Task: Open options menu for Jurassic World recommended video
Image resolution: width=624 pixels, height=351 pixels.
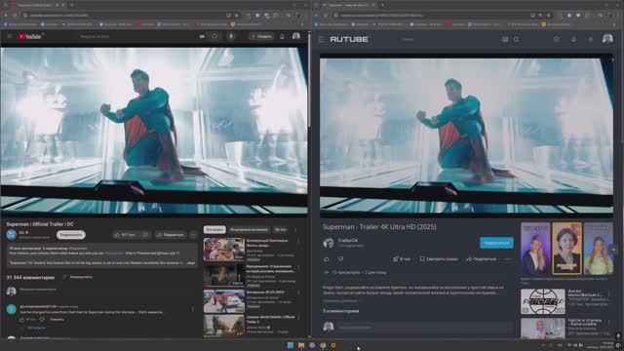Action: pos(299,319)
